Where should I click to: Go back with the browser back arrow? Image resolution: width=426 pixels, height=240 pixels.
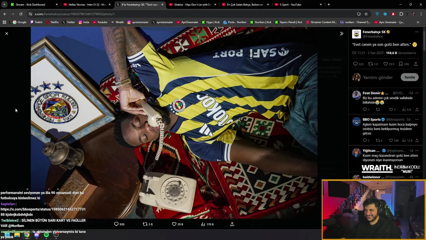(5, 14)
